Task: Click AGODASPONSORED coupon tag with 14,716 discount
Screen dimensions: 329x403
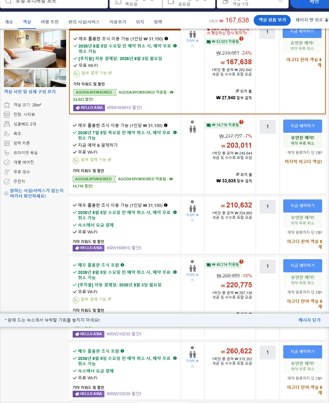Action: tap(94, 179)
